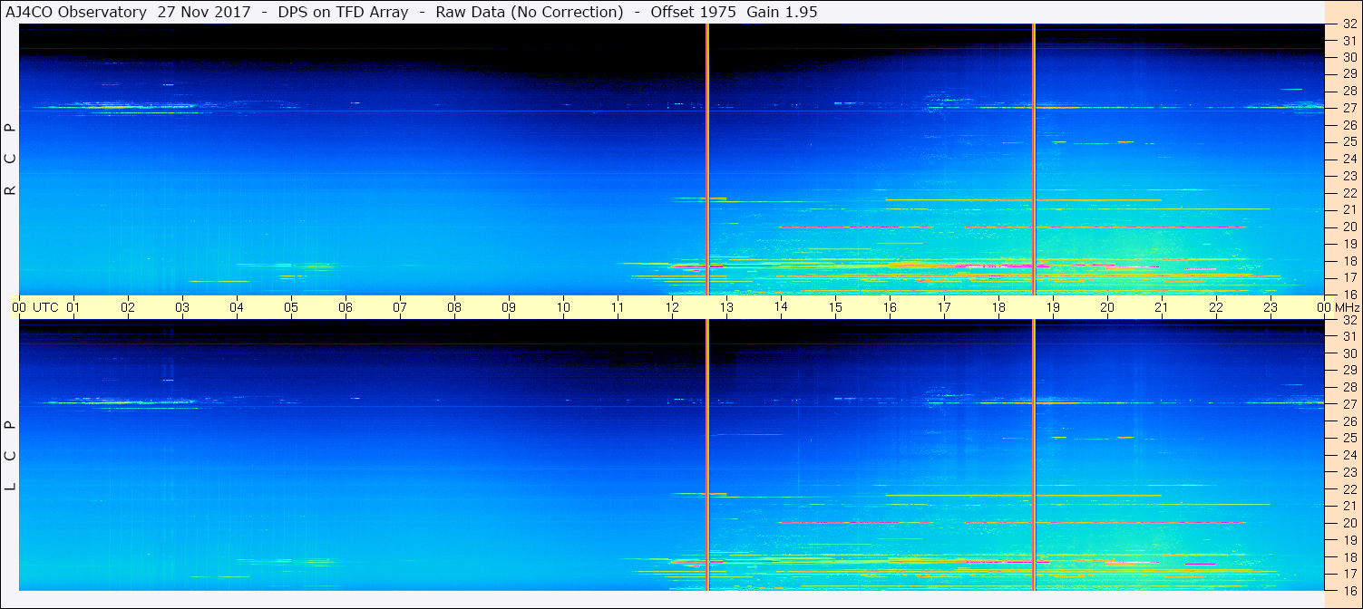Select the 02 hour tick on the time axis
Image resolution: width=1363 pixels, height=609 pixels.
click(128, 307)
